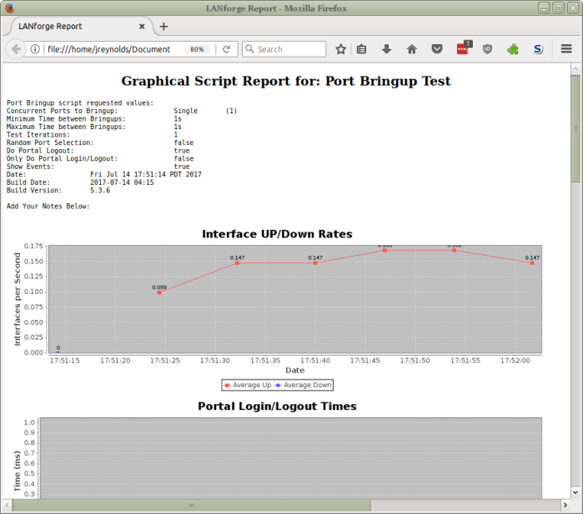The width and height of the screenshot is (583, 514).
Task: Click 'Interface UP/Down Rates' chart title
Action: [x=277, y=234]
